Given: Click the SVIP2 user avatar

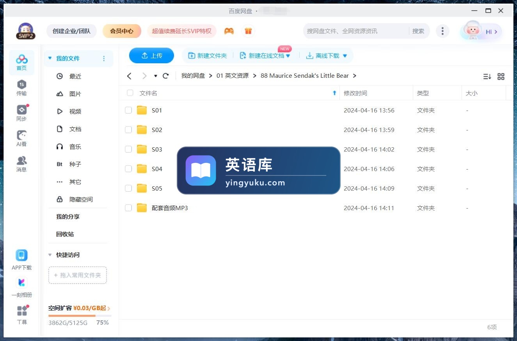Looking at the screenshot, I should 26,31.
